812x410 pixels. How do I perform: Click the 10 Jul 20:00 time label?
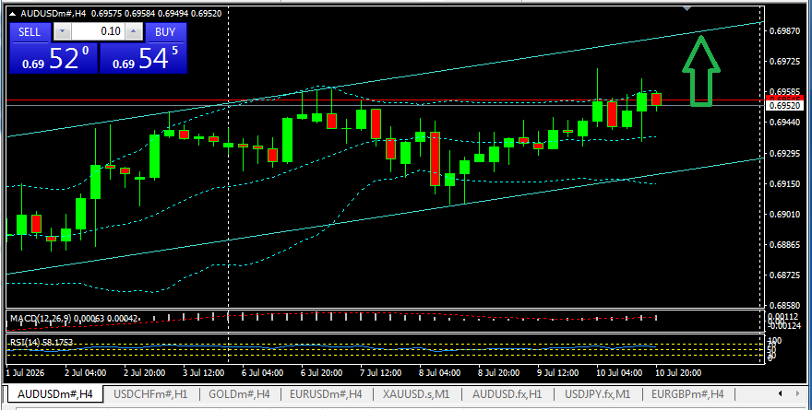tap(678, 373)
